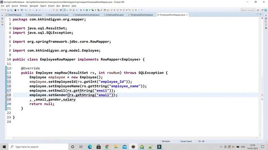268x150 pixels.
Task: Open the Help menu
Action: tap(74, 6)
